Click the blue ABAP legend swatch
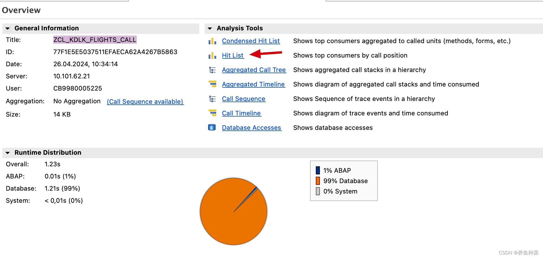Screen dimensions: 543x258 318,170
